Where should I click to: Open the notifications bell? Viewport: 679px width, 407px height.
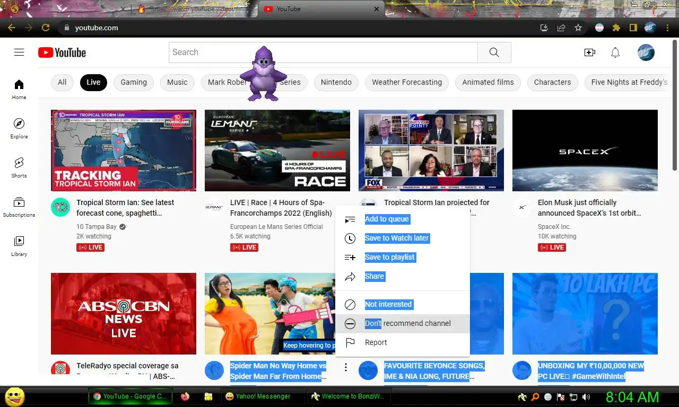[615, 52]
